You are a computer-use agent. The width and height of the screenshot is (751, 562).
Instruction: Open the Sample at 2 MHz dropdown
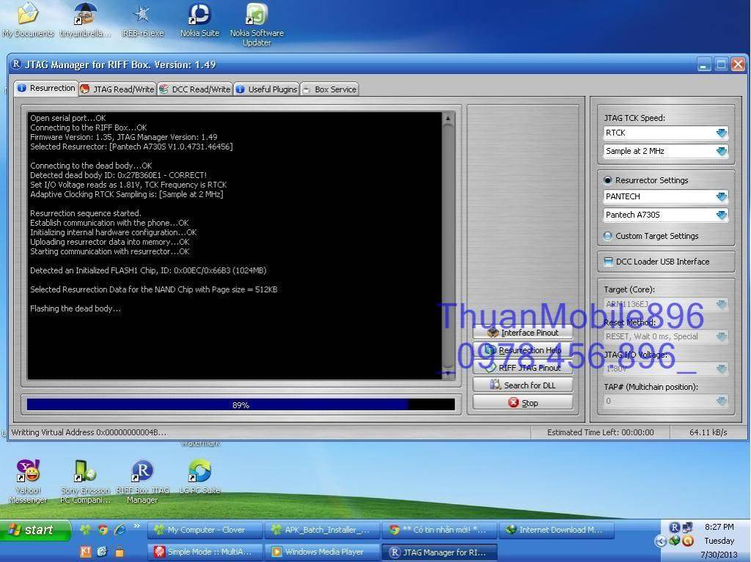coord(722,151)
